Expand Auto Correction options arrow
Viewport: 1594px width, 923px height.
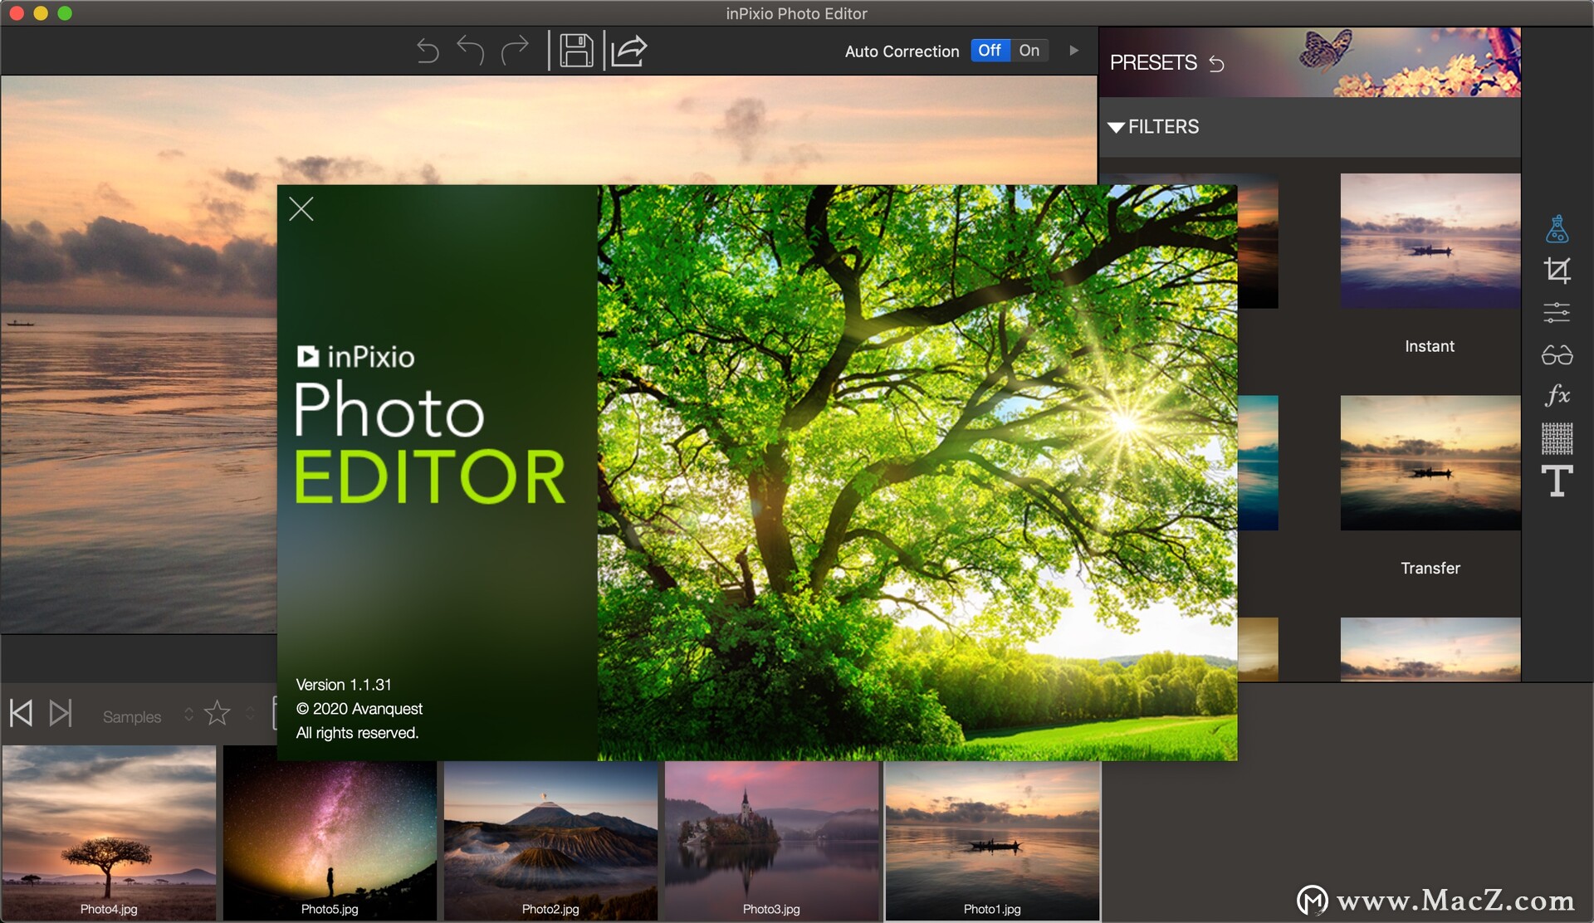point(1074,51)
